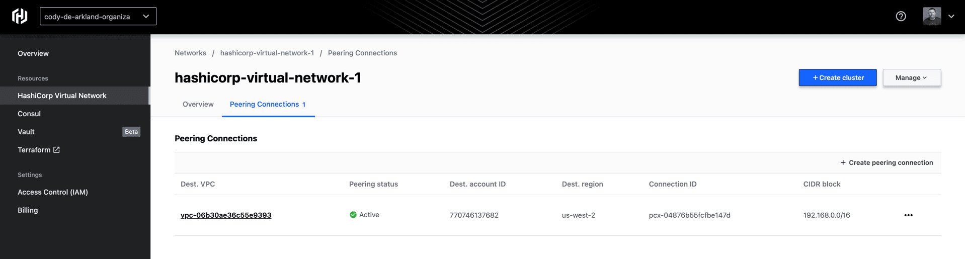Go to Networks breadcrumb
The width and height of the screenshot is (965, 259).
point(190,53)
